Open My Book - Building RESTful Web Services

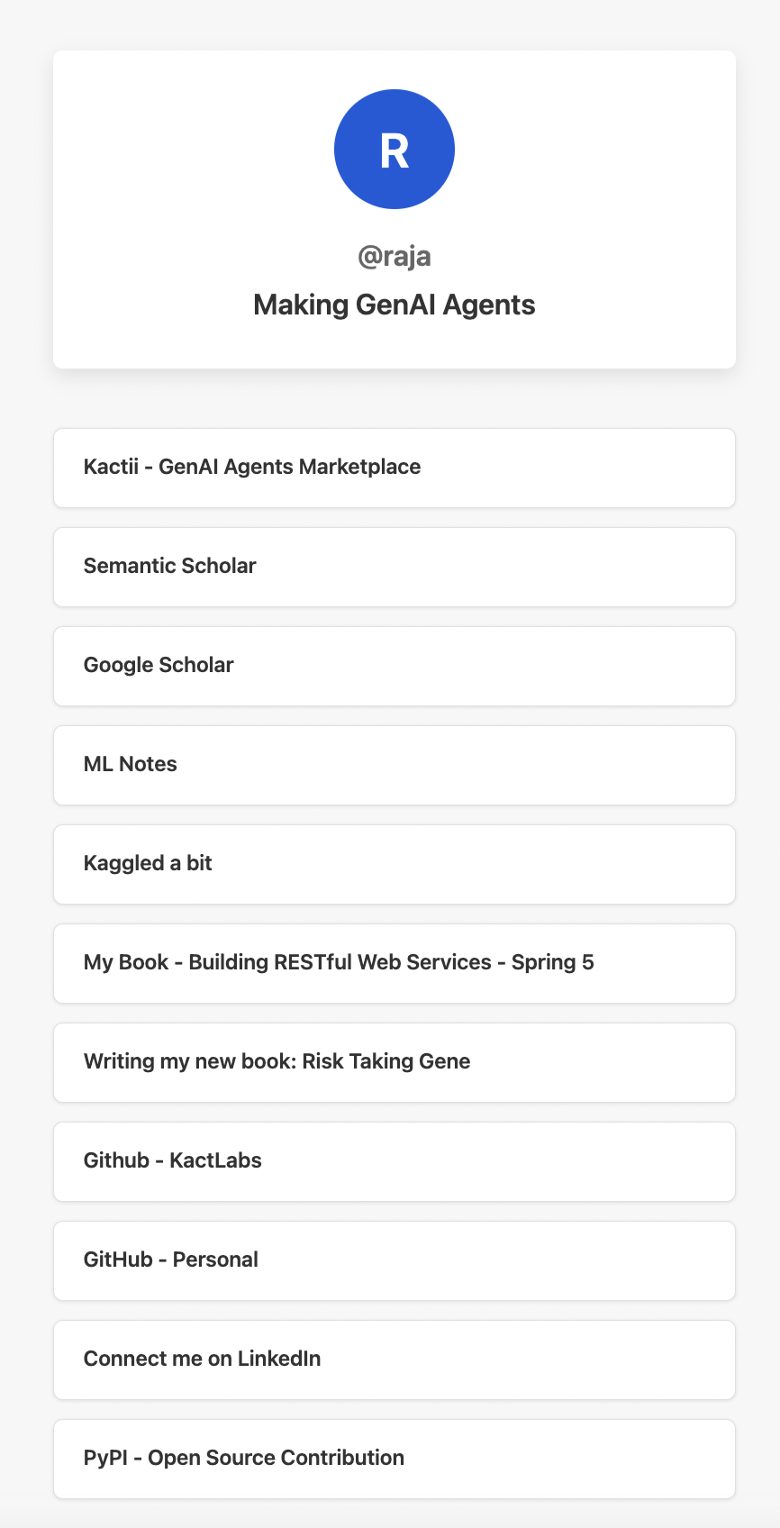(395, 963)
